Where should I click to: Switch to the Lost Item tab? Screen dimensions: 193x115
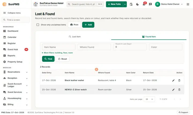(75, 37)
